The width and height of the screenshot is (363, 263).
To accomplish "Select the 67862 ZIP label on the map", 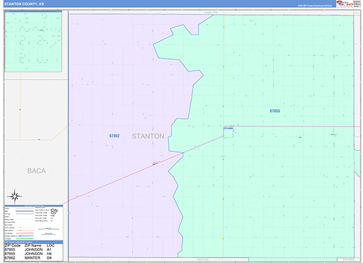I will [x=114, y=136].
